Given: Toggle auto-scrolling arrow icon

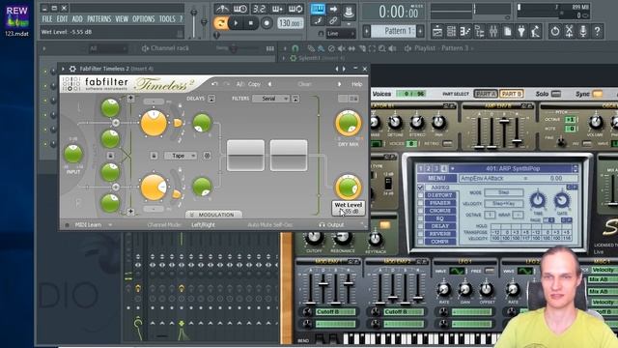Looking at the screenshot, I should [x=333, y=9].
